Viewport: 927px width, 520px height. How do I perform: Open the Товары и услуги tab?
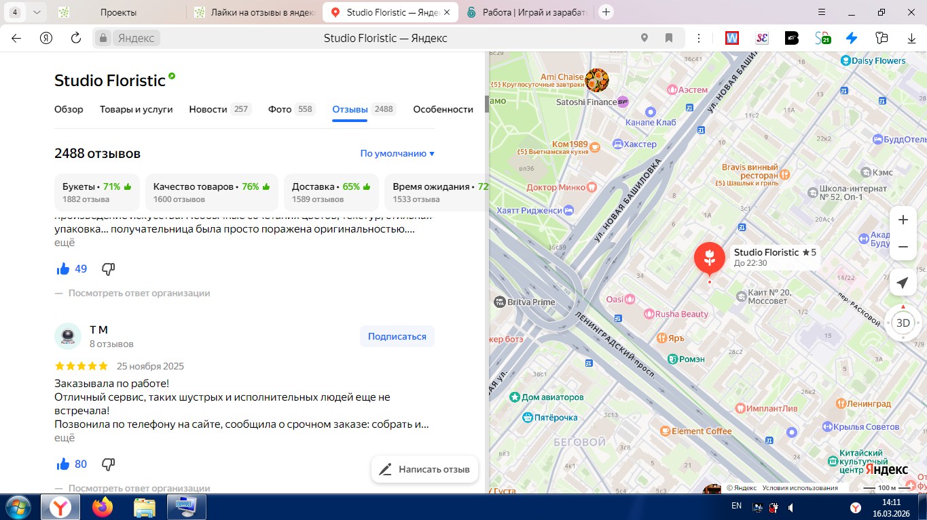coord(136,109)
